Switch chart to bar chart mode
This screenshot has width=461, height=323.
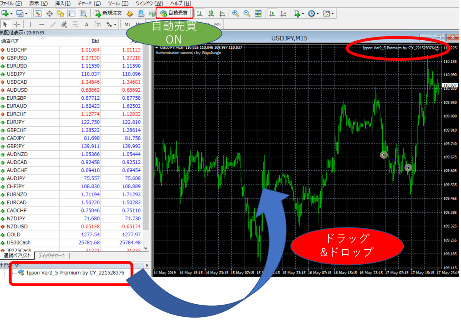200,13
